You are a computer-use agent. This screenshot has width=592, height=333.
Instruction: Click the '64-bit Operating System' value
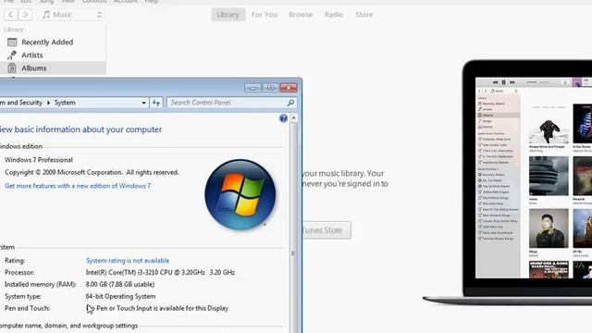(x=120, y=296)
